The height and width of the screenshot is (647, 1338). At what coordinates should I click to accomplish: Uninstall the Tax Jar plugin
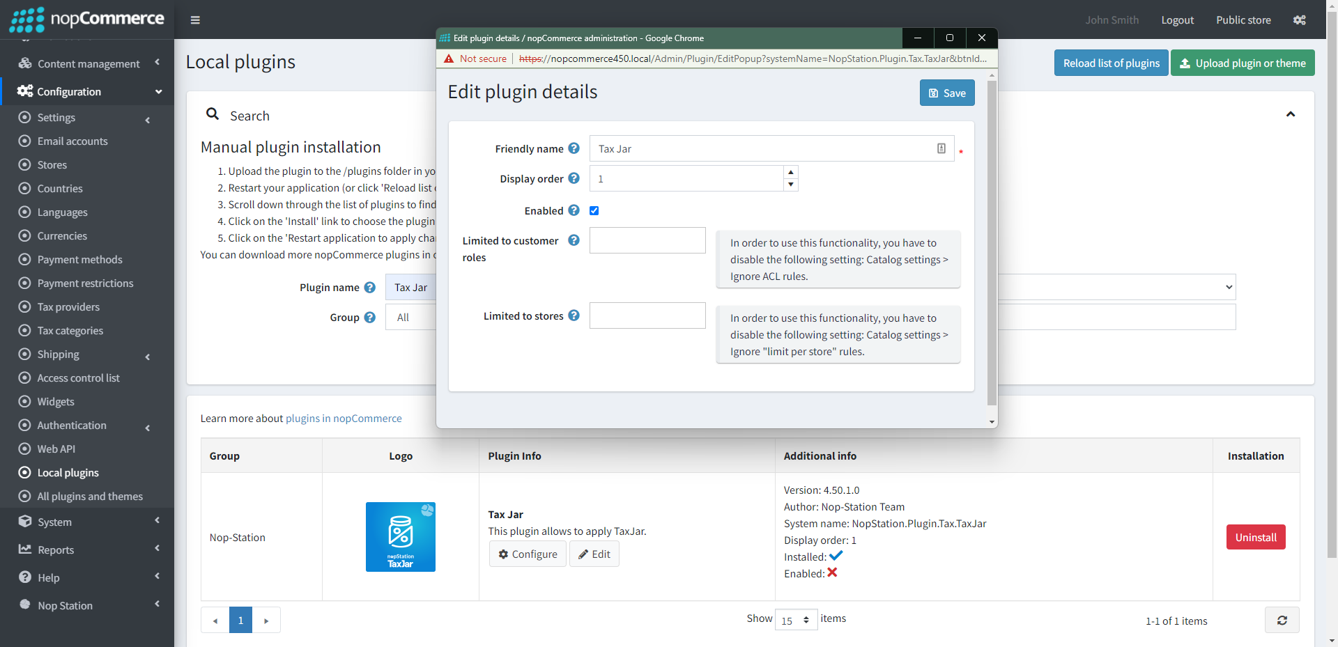click(1256, 537)
